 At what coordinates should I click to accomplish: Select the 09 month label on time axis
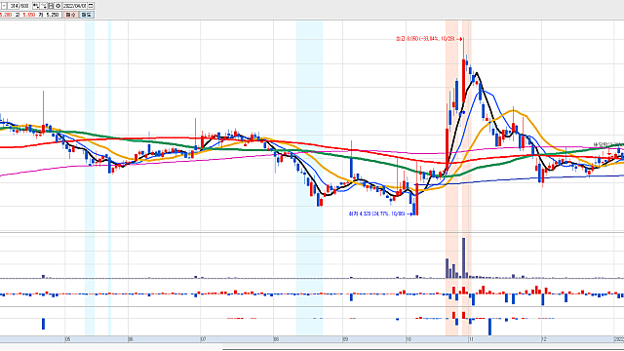click(x=345, y=339)
